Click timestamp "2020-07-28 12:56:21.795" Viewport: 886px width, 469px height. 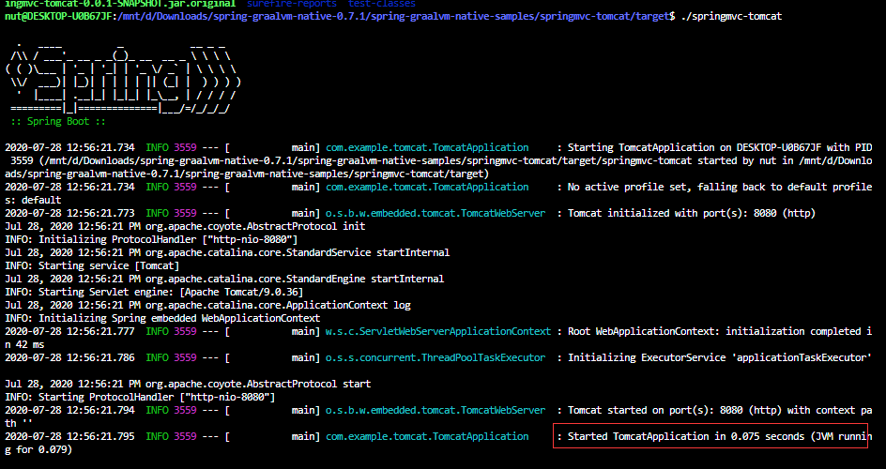tap(69, 436)
